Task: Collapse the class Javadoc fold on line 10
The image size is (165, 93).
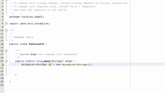Action: [x=6, y=30]
